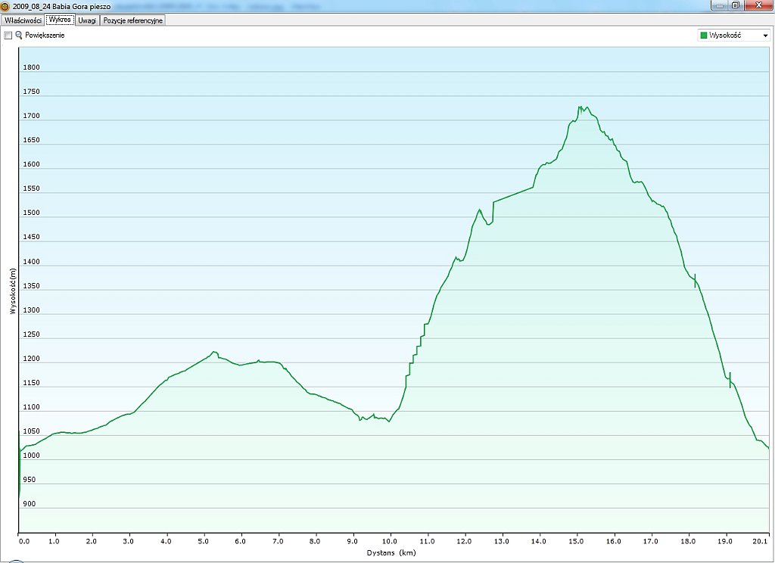Click the straight line segment near 13 km
Viewport: 775px width, 563px height.
pyautogui.click(x=514, y=194)
